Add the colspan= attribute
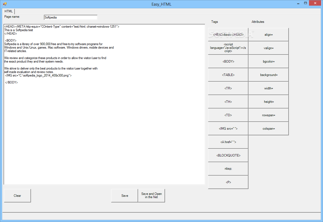Viewport: 323px width, 222px height. pyautogui.click(x=269, y=129)
